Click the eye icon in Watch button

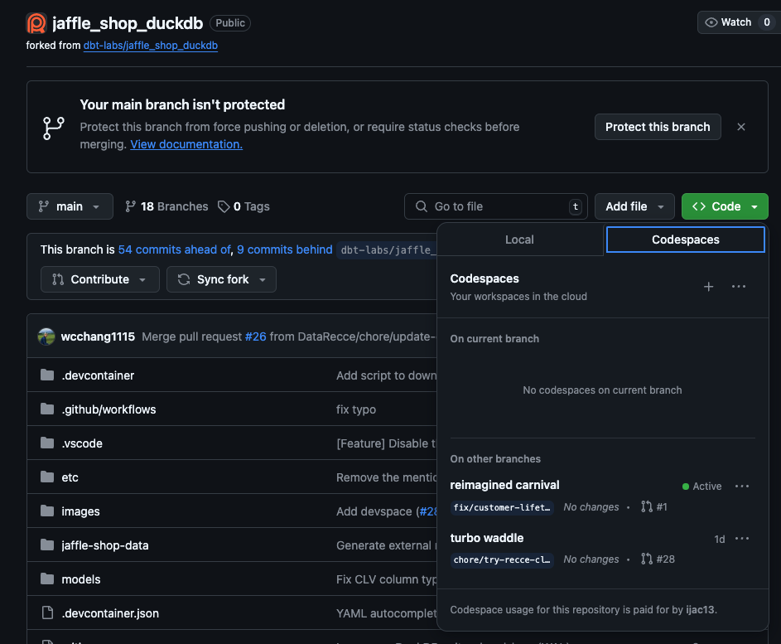tap(711, 22)
